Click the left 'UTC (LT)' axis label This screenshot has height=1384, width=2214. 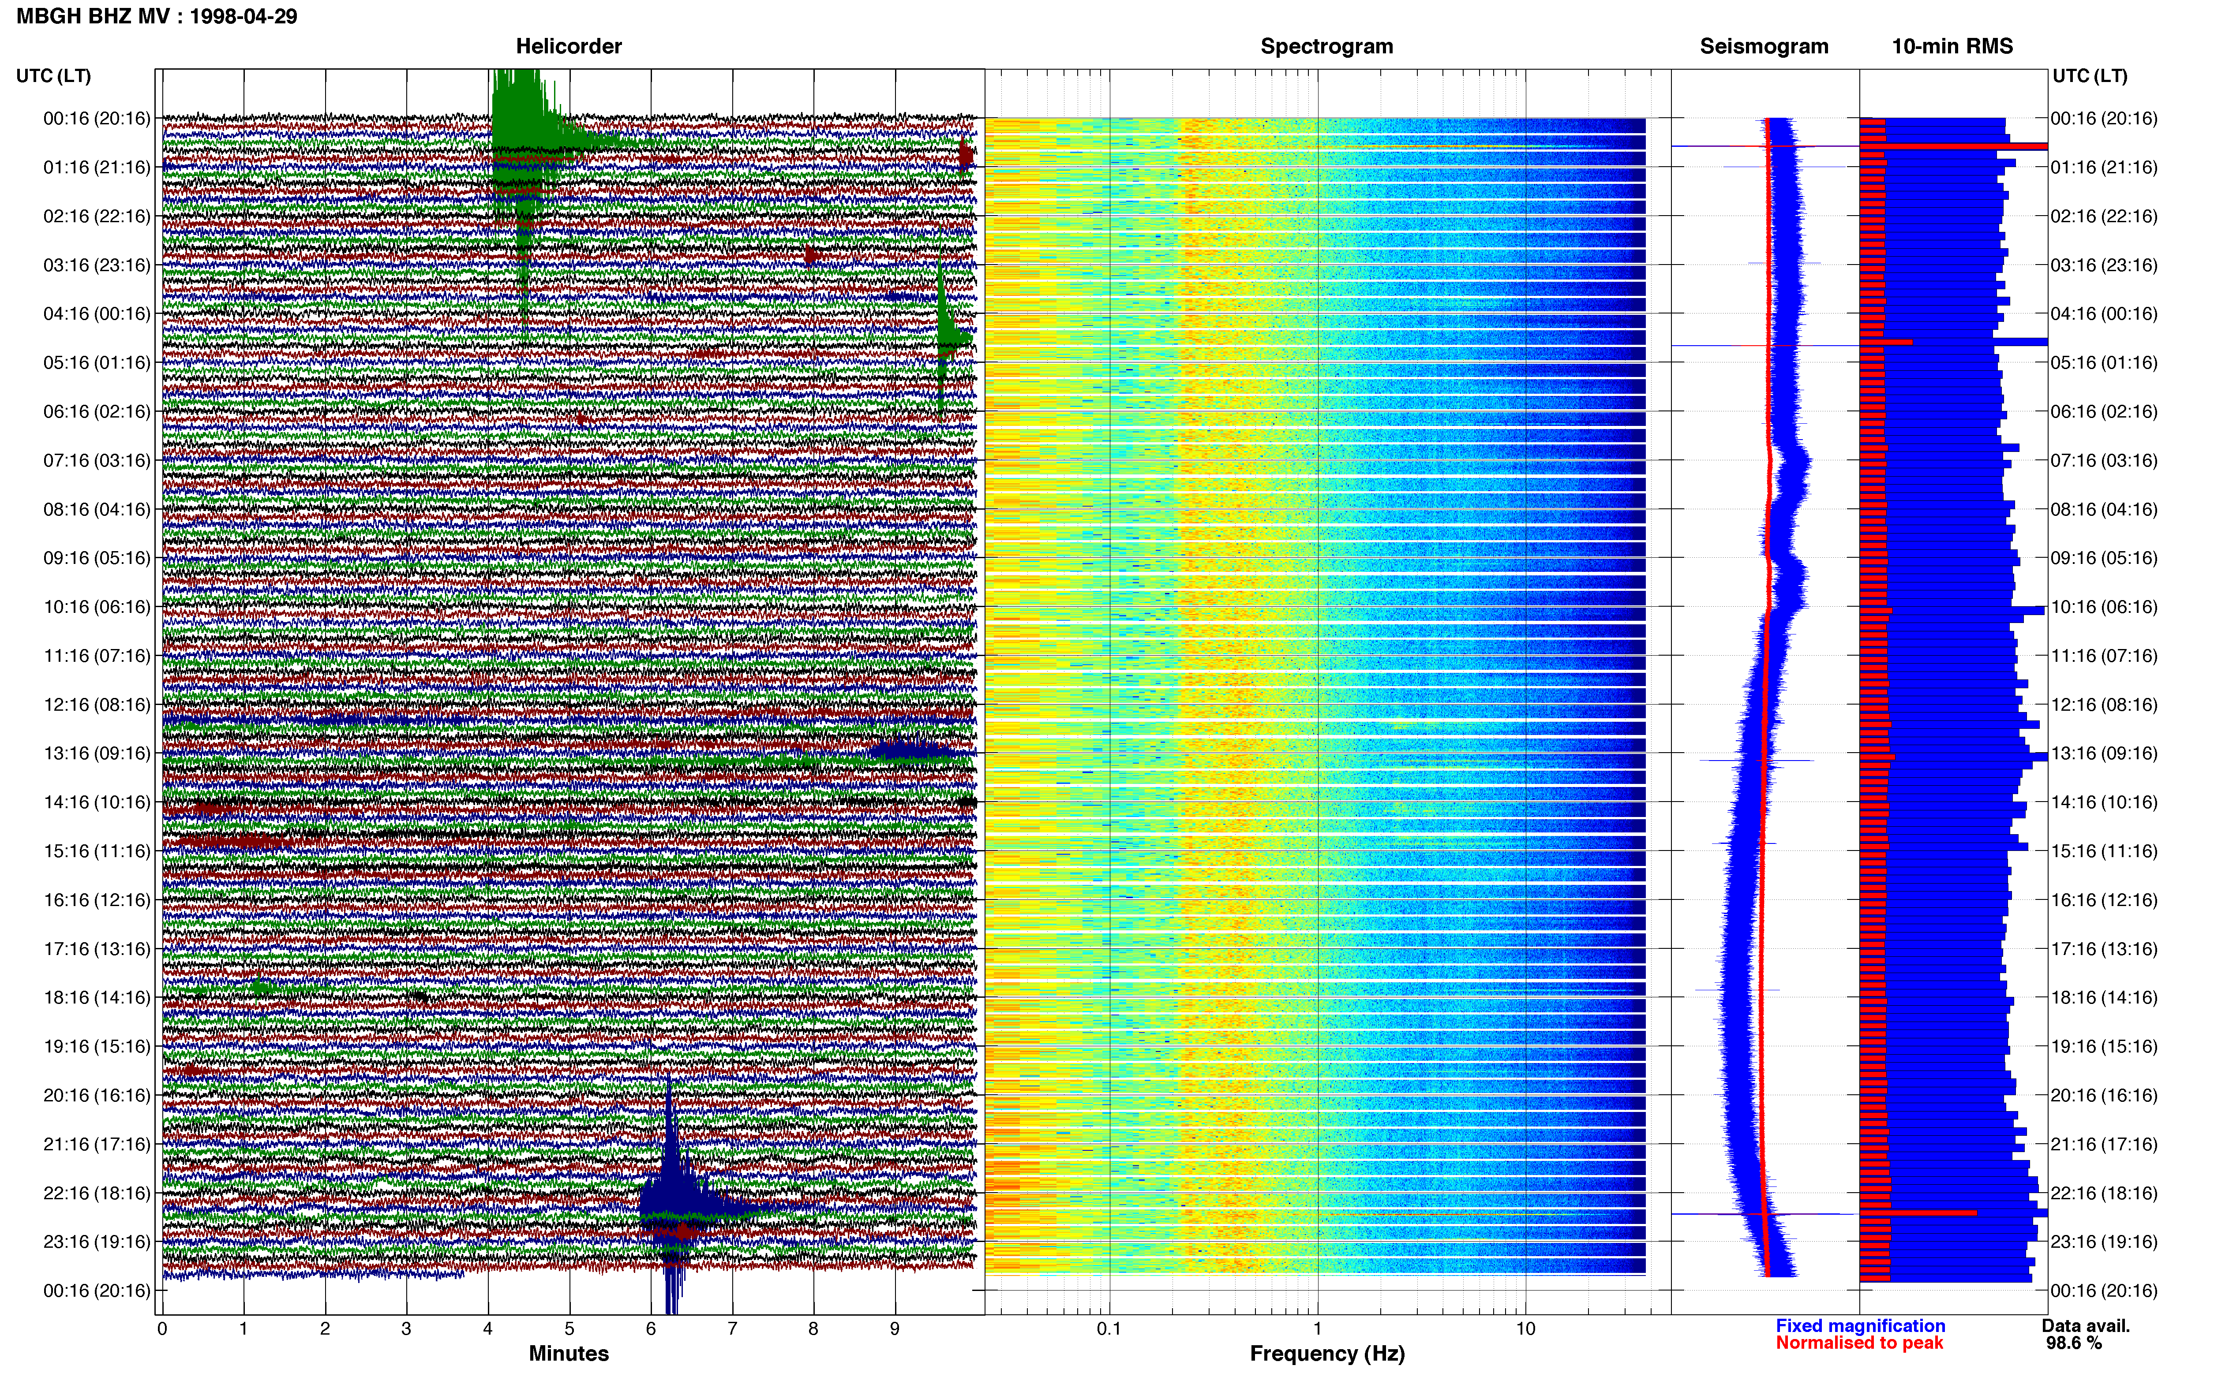point(54,76)
